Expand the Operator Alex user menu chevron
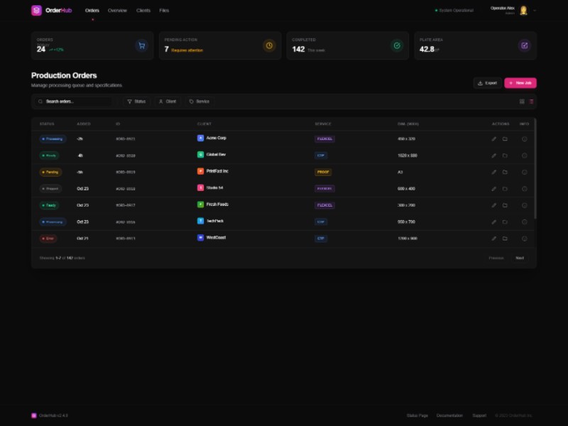Viewport: 568px width, 426px height. (535, 11)
